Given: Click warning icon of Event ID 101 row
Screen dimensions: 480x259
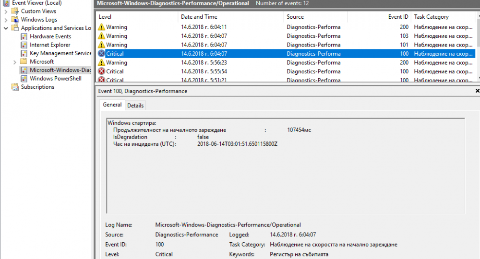Looking at the screenshot, I should point(101,45).
